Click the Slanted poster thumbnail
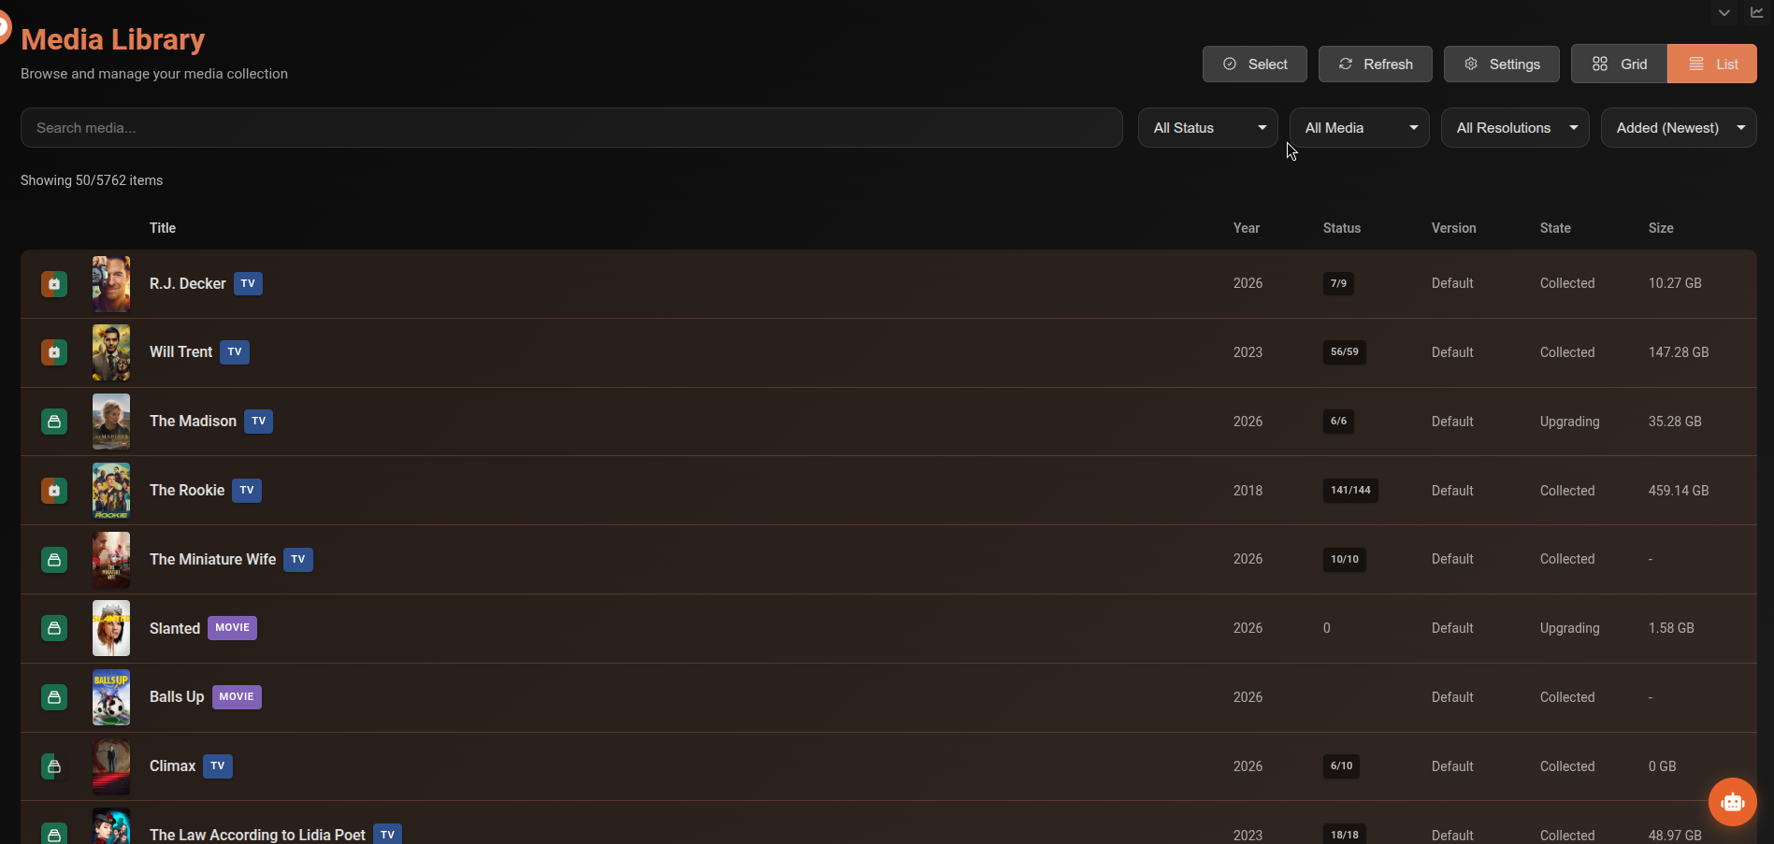Screen dimensions: 1774x844 click(111, 628)
